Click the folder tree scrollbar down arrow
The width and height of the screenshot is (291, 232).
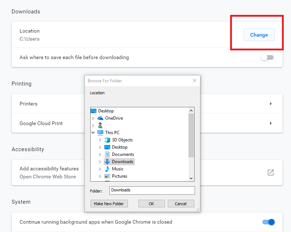click(x=191, y=178)
